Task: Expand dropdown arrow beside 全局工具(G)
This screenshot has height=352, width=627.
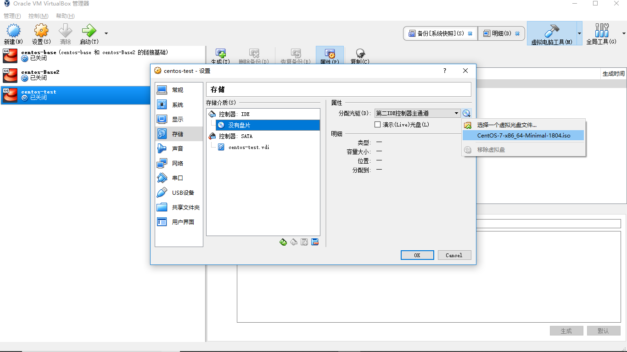Action: pyautogui.click(x=623, y=33)
